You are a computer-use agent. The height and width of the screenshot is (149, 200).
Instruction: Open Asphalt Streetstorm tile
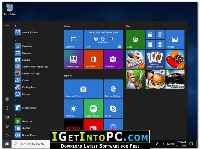pos(175,79)
